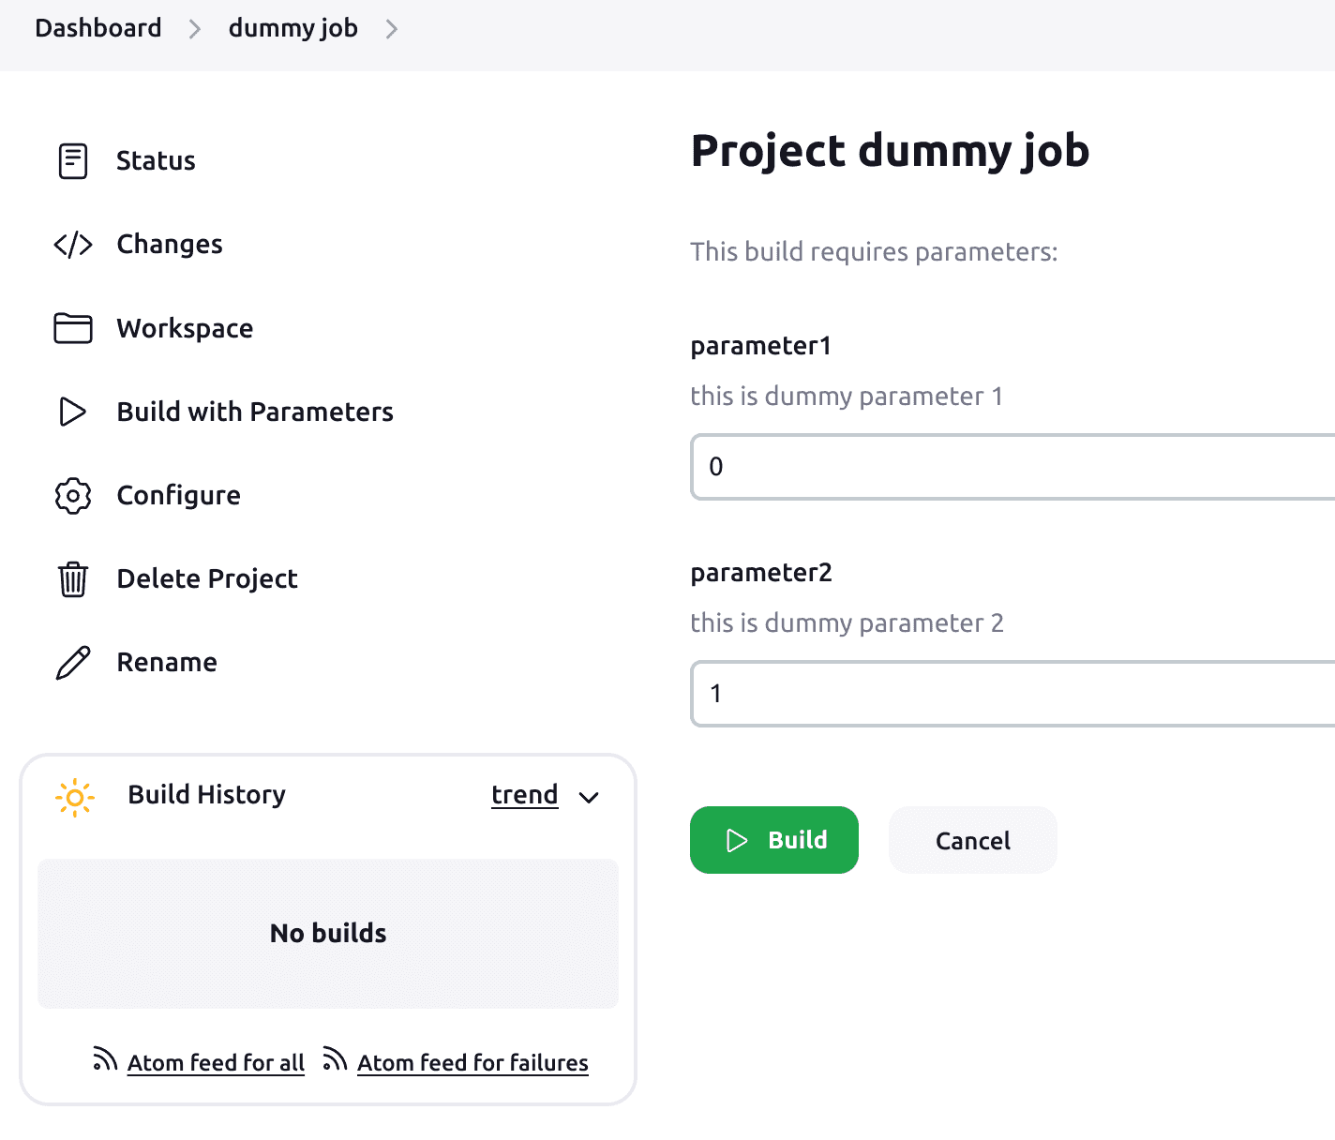This screenshot has width=1335, height=1140.
Task: Click the Build with Parameters play icon
Action: [x=73, y=412]
